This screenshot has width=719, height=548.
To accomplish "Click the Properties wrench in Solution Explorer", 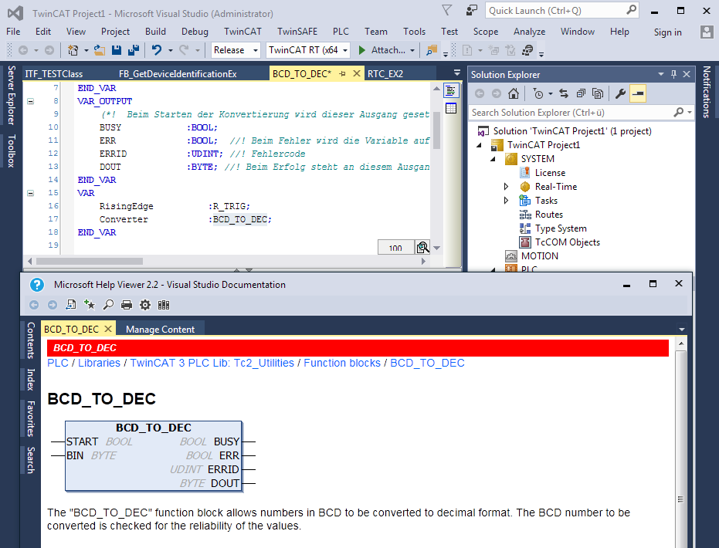I will coord(620,94).
